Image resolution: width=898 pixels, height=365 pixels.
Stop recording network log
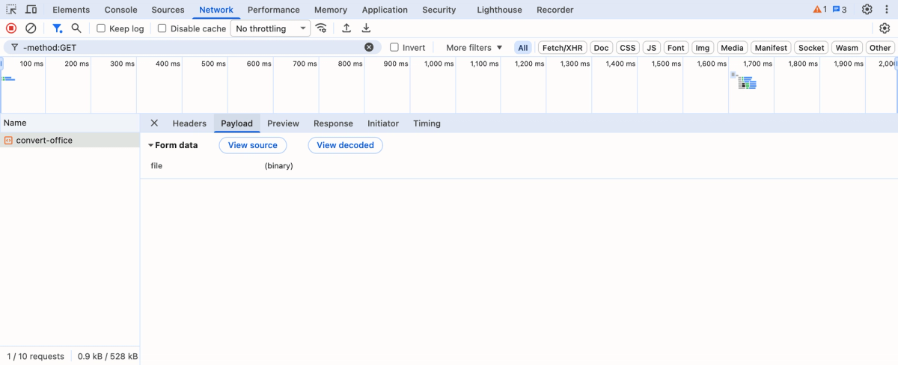pos(11,28)
